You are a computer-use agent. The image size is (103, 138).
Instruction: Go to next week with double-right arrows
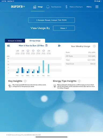point(59,46)
